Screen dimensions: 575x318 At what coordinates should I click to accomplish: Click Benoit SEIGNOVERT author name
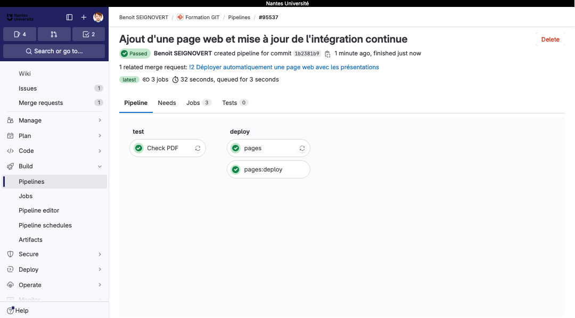(x=183, y=54)
